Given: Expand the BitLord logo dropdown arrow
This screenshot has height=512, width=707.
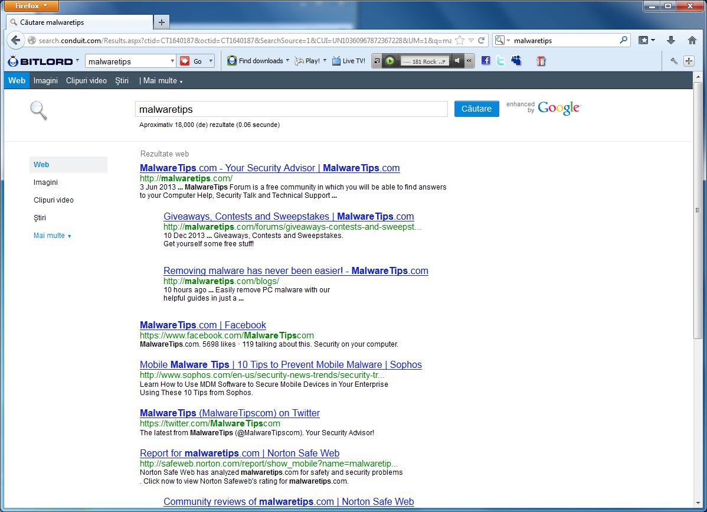Looking at the screenshot, I should [77, 60].
